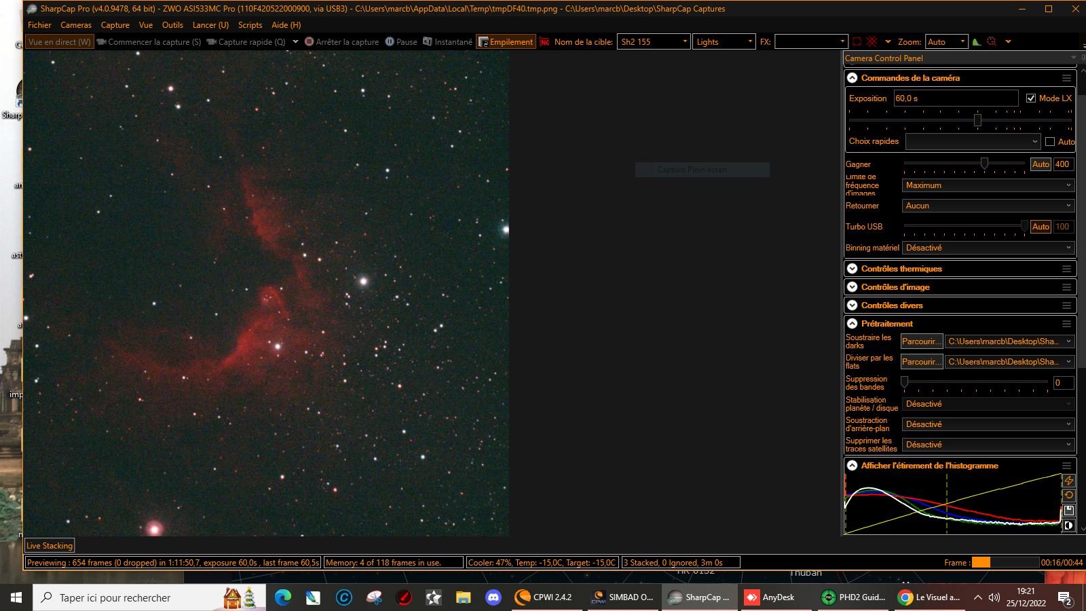The height and width of the screenshot is (611, 1086).
Task: Click the Gagner gain slider handle
Action: [x=984, y=164]
